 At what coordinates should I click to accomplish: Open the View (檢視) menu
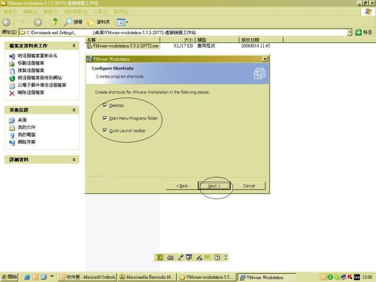tap(51, 12)
